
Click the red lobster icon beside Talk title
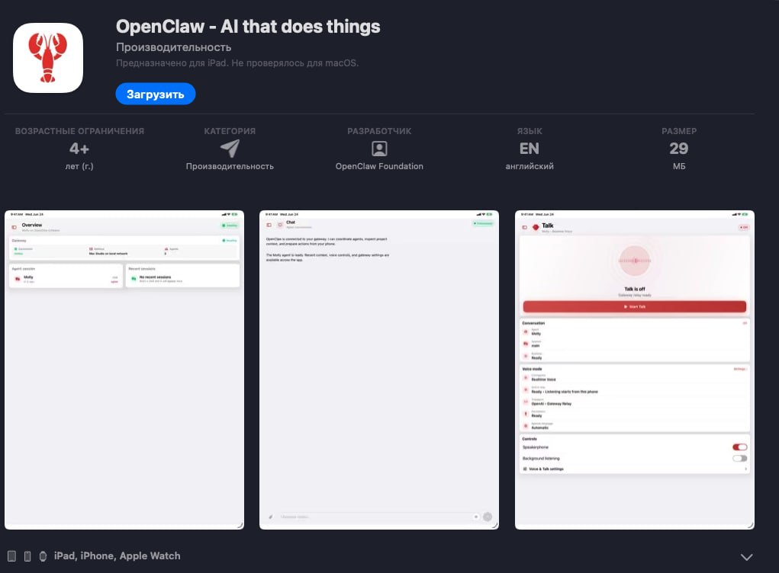point(536,227)
